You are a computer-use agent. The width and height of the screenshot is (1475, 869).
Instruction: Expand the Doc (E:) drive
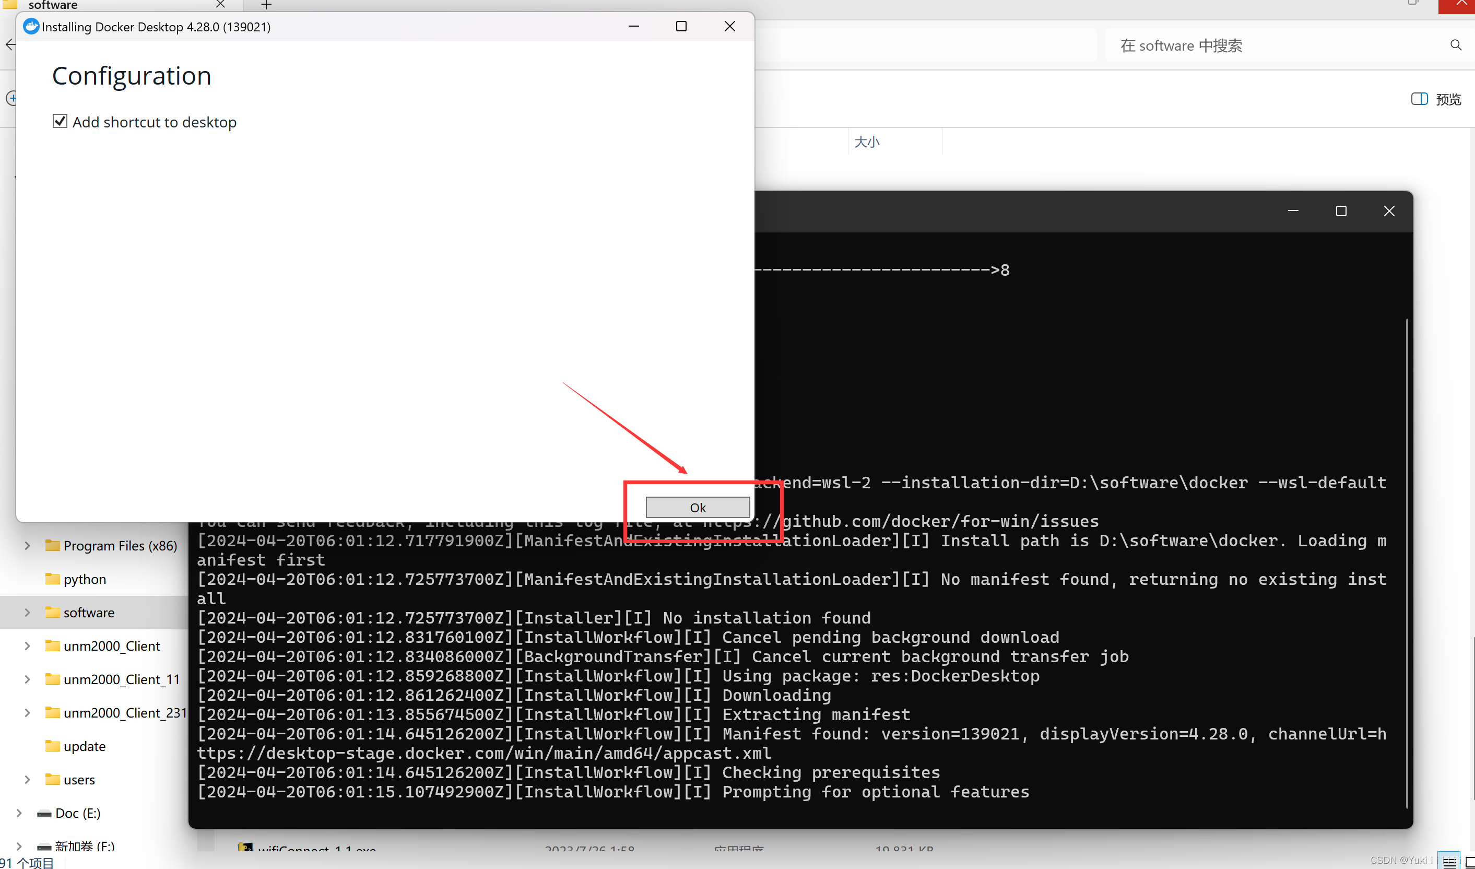[x=19, y=812]
